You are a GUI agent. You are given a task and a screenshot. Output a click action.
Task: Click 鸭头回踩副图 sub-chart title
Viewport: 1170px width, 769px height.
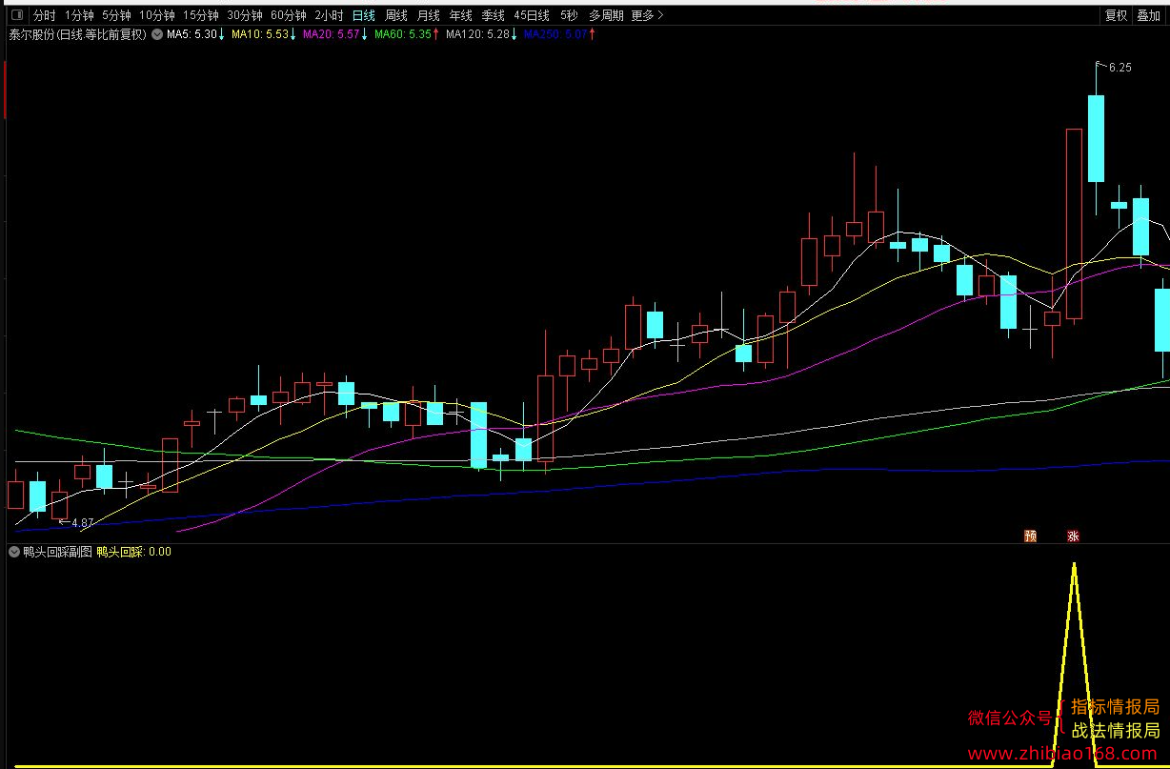[57, 552]
